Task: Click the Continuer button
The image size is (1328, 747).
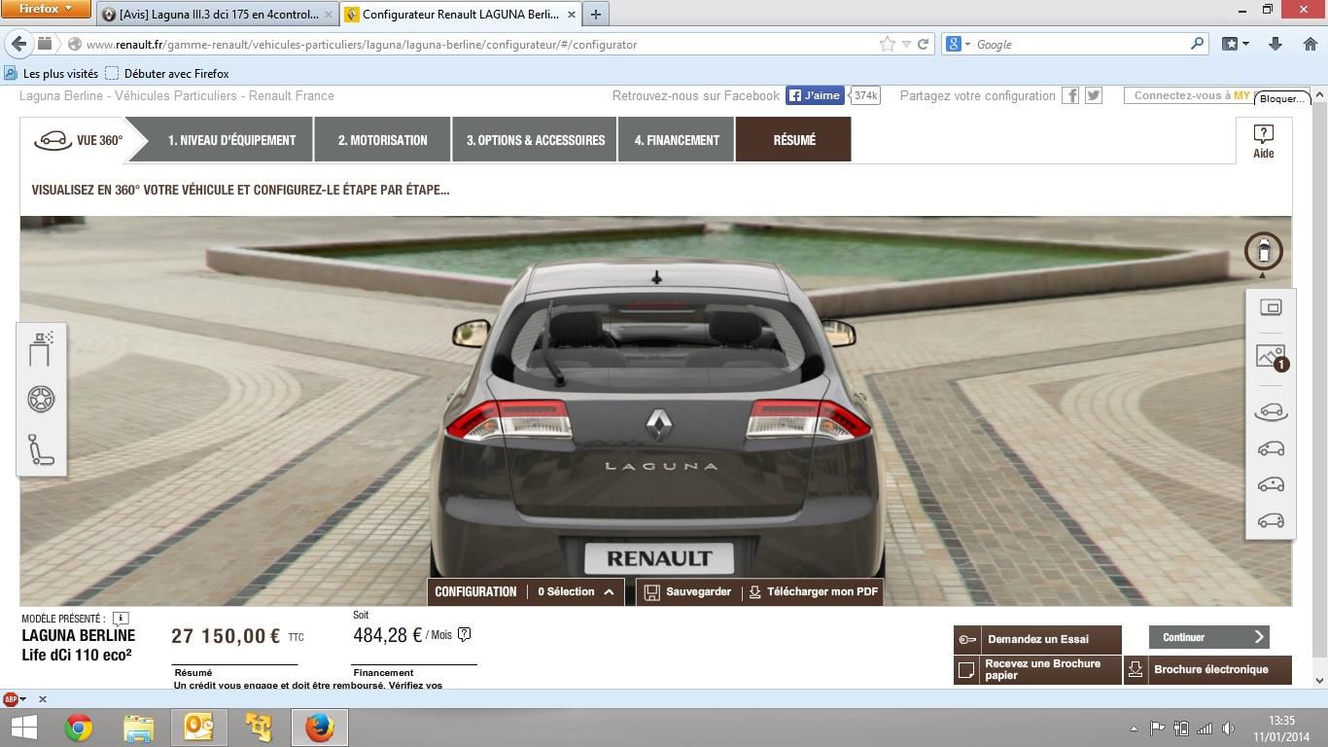Action: 1208,637
